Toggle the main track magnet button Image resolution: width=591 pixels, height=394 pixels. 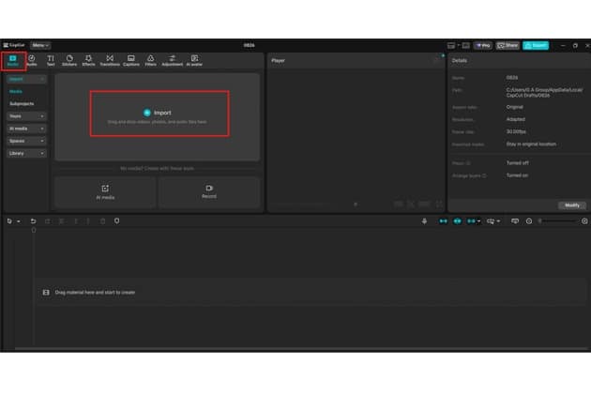coord(444,221)
